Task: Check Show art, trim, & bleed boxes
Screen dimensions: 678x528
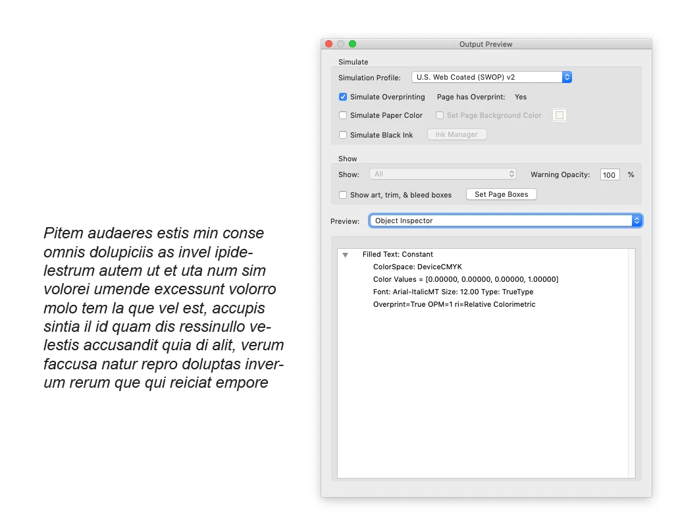Action: (343, 195)
